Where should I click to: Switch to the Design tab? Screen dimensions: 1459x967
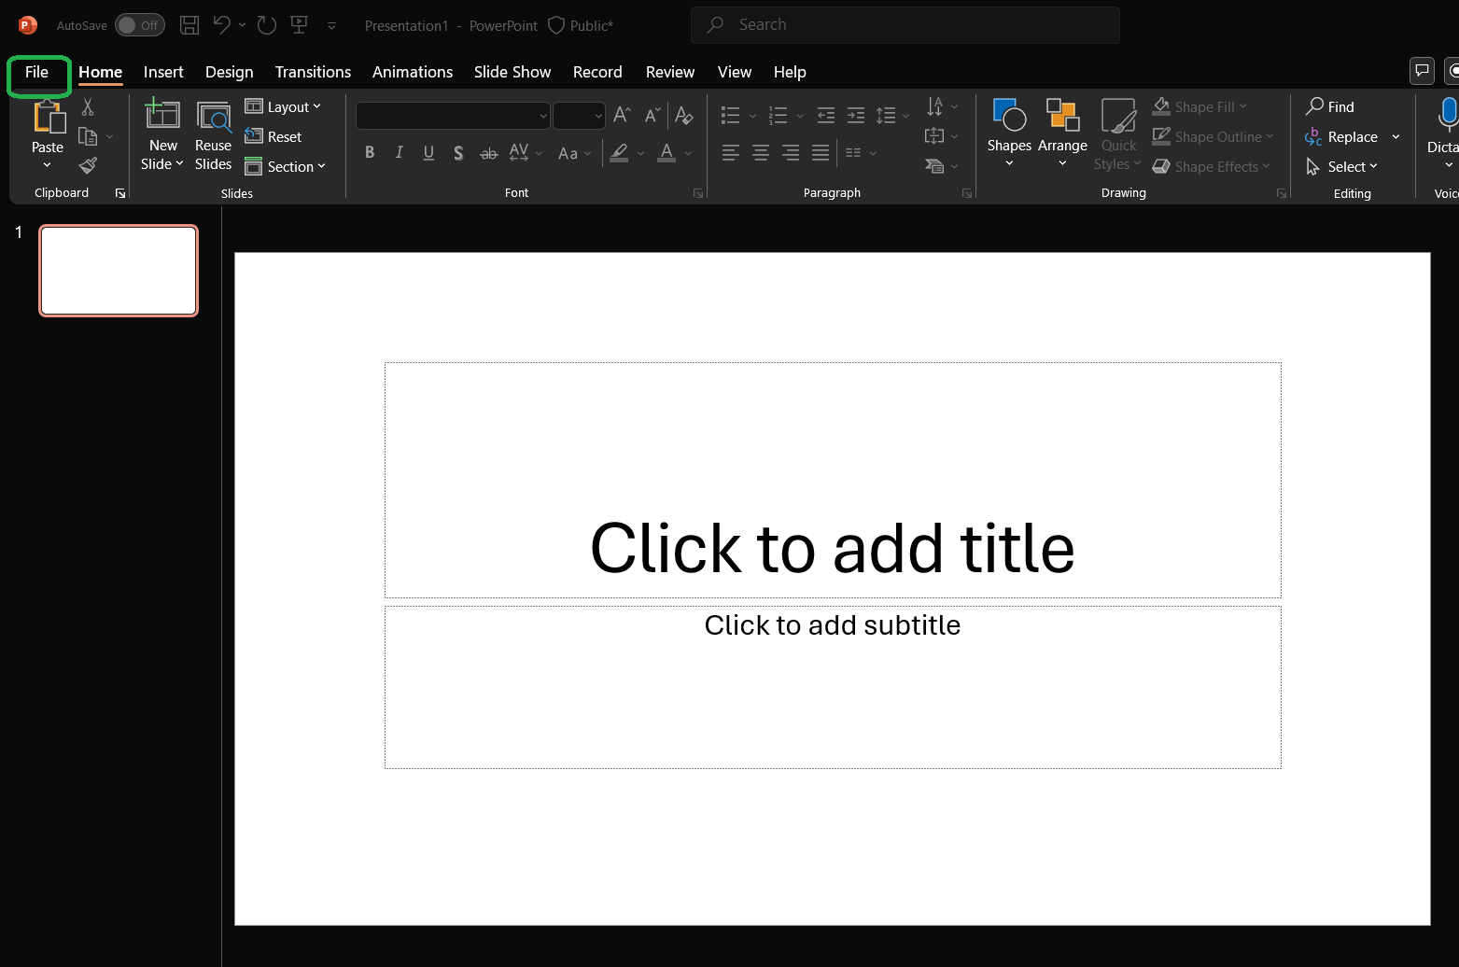[x=230, y=72]
